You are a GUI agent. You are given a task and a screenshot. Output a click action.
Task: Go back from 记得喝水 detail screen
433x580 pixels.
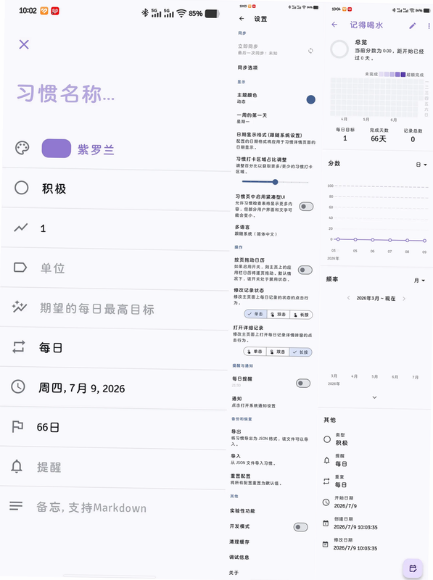334,25
